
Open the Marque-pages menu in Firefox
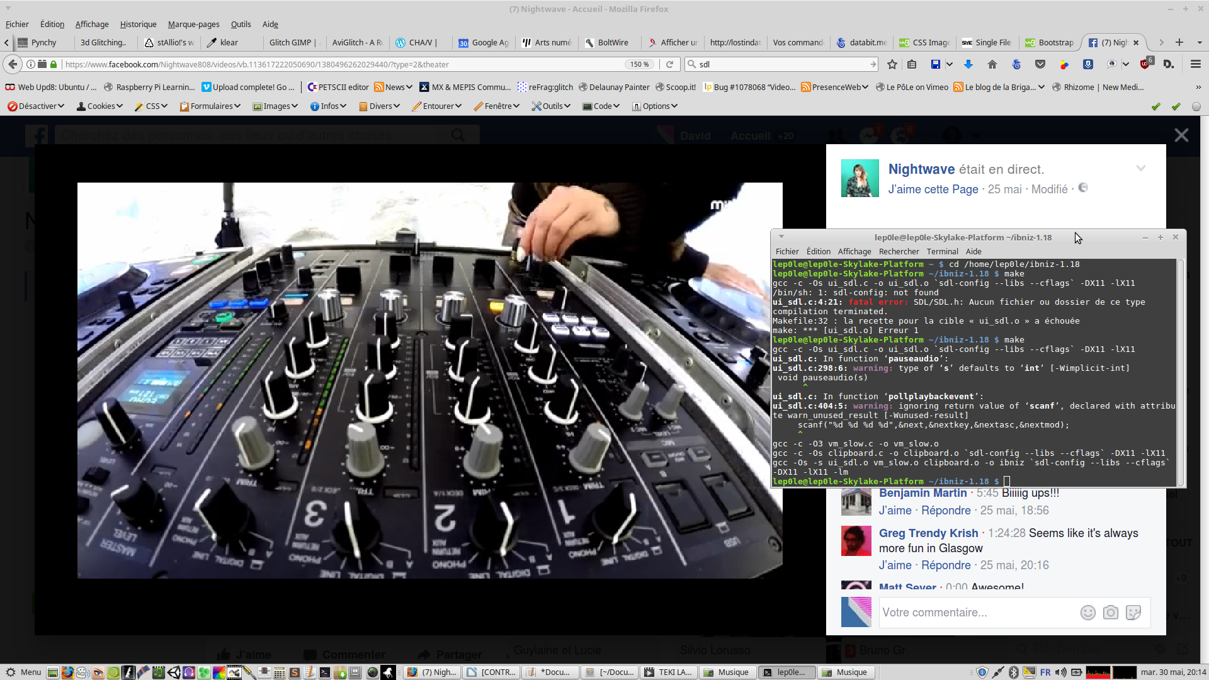(193, 24)
